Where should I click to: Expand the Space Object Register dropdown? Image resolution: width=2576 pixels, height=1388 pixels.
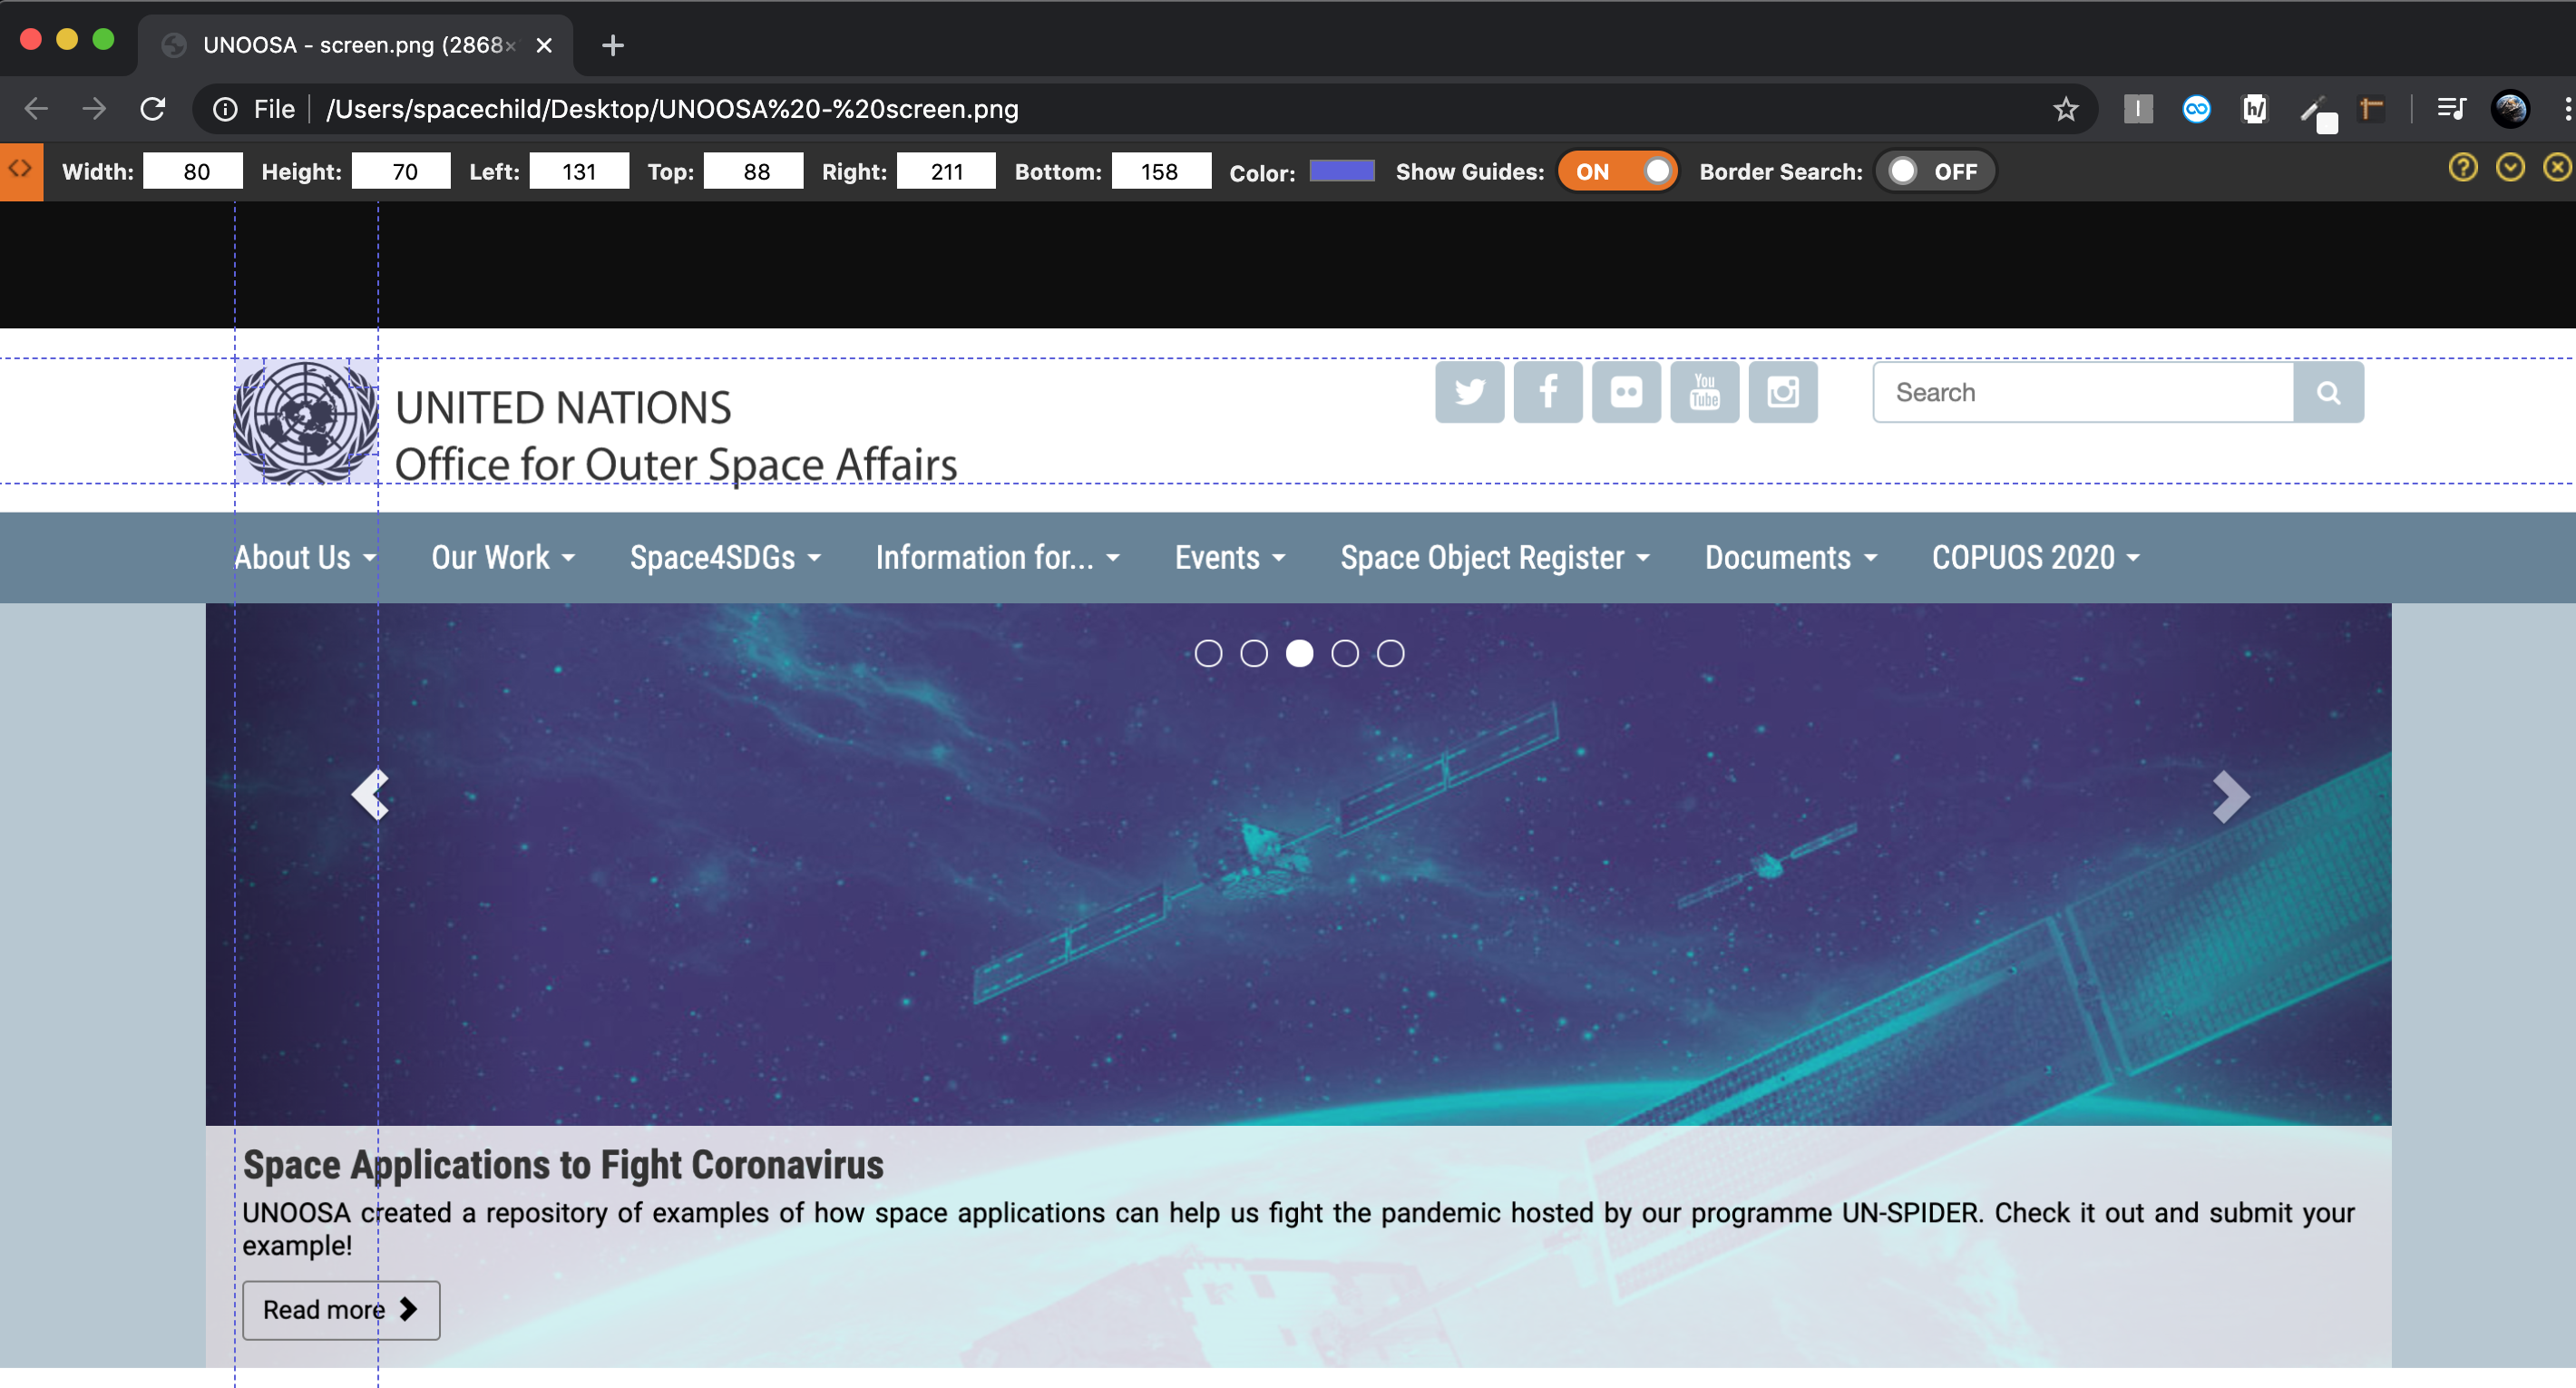[x=1494, y=558]
